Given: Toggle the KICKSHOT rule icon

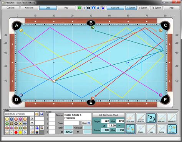Looking at the screenshot, I should [131, 129].
